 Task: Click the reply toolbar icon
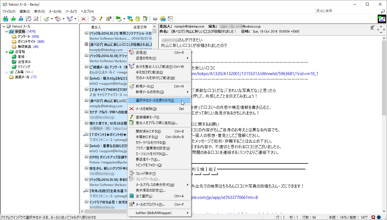[58, 19]
